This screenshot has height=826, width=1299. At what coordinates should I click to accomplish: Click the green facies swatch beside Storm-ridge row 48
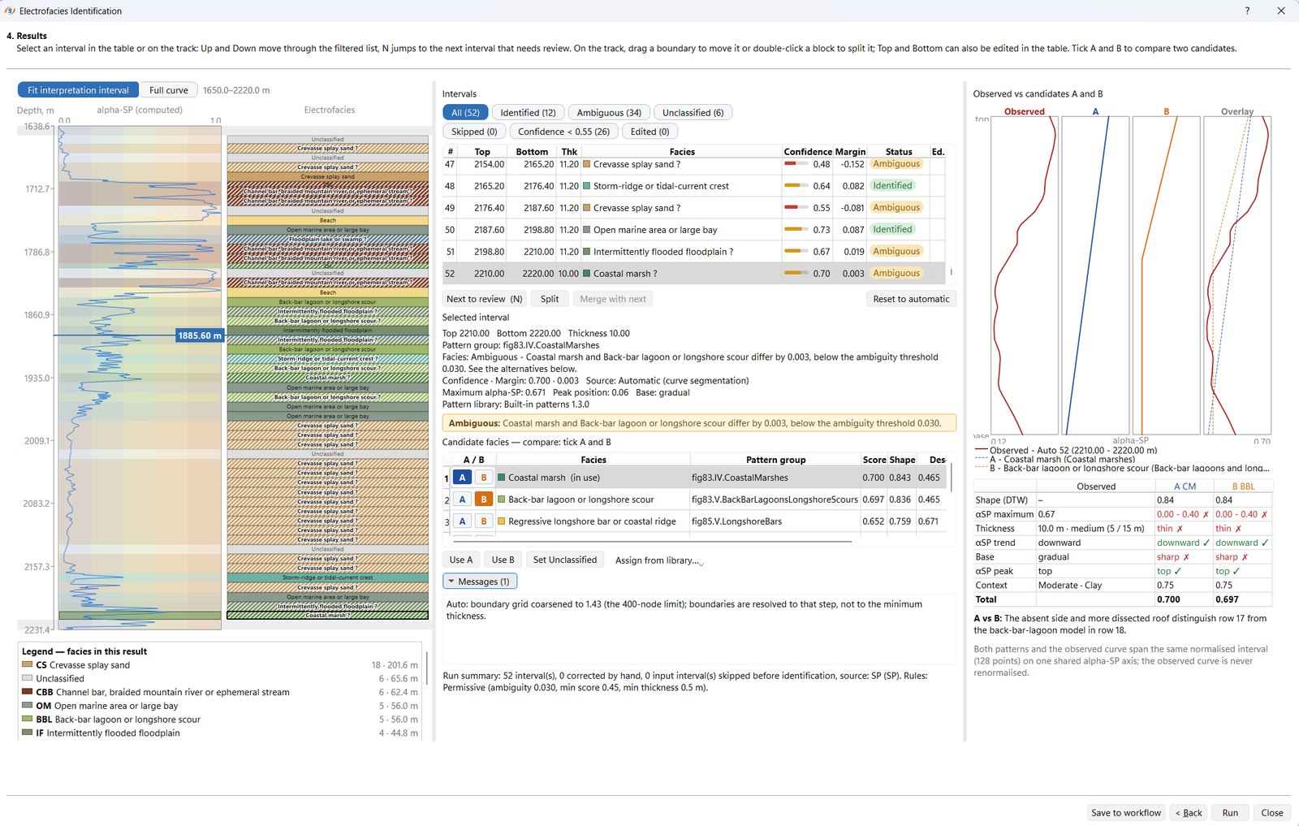tap(587, 186)
